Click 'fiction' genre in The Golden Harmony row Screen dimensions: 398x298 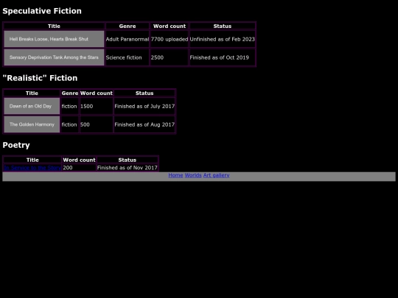click(70, 124)
